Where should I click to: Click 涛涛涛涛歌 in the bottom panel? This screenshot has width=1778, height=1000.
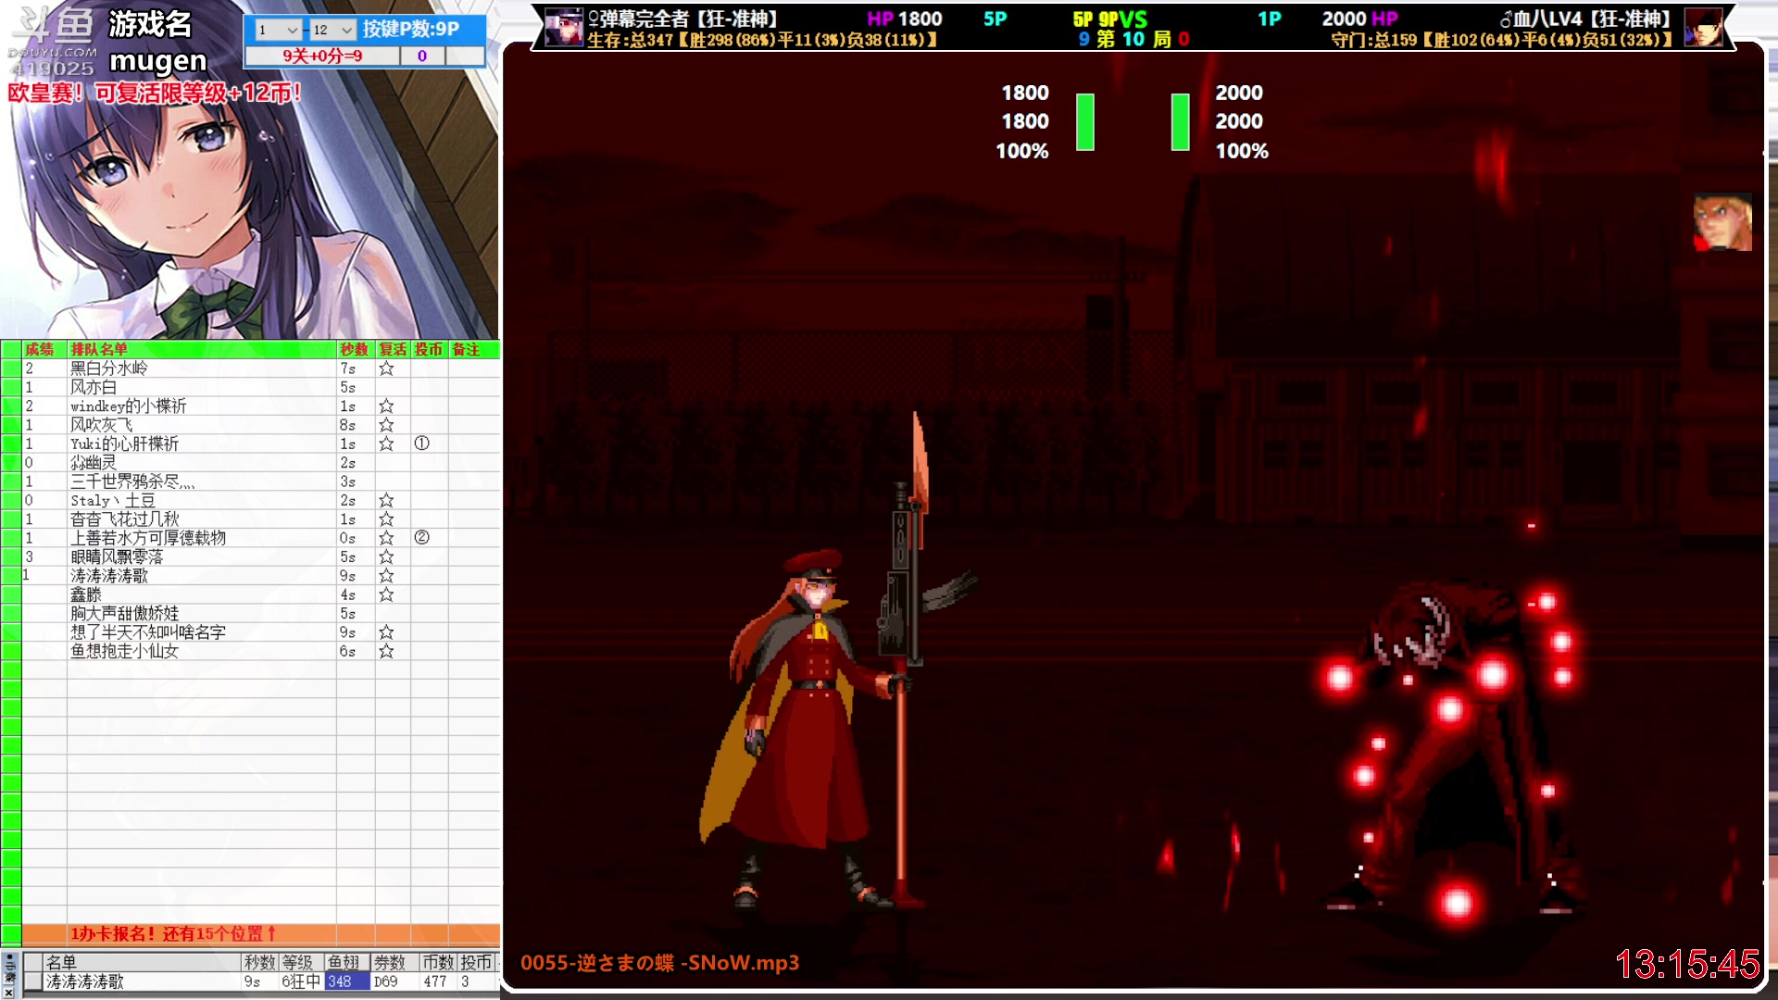click(85, 981)
